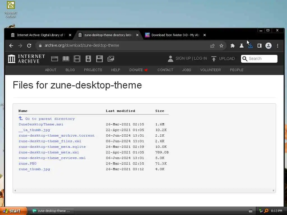Go back to the previous page

point(11,46)
